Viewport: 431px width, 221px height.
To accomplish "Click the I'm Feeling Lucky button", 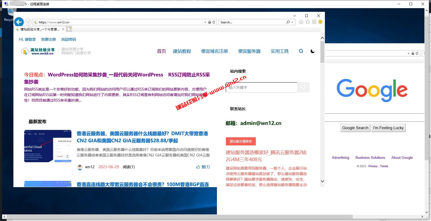I will click(x=388, y=128).
